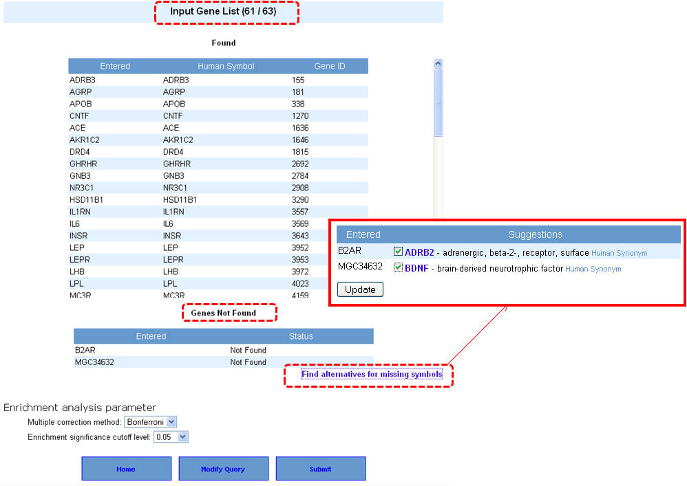687x486 pixels.
Task: Open the ADRB2 gene link
Action: click(419, 252)
